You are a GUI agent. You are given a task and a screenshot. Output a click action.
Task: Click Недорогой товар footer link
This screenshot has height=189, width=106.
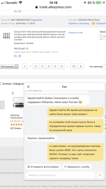click(x=38, y=186)
